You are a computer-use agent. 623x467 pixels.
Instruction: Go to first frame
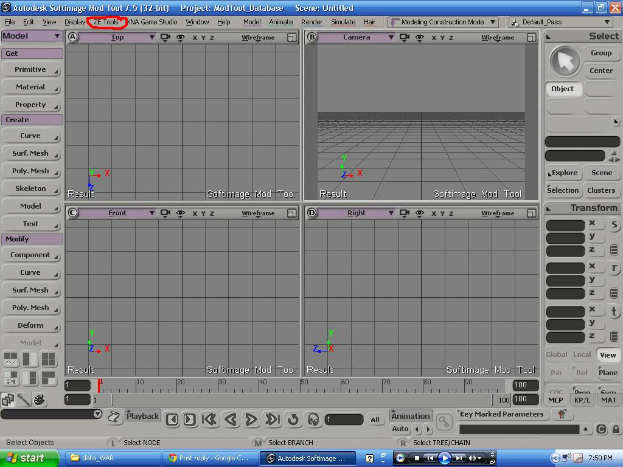[209, 420]
